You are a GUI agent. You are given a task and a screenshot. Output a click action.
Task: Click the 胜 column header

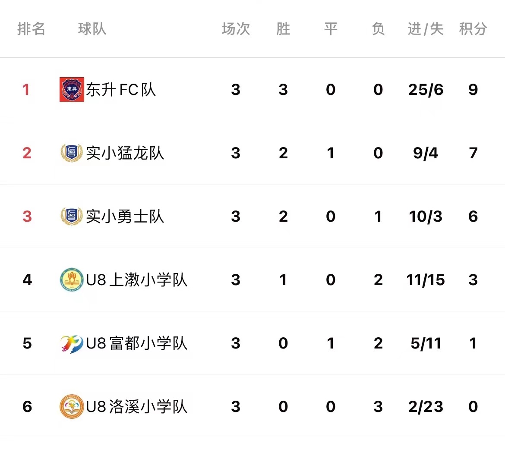click(283, 29)
